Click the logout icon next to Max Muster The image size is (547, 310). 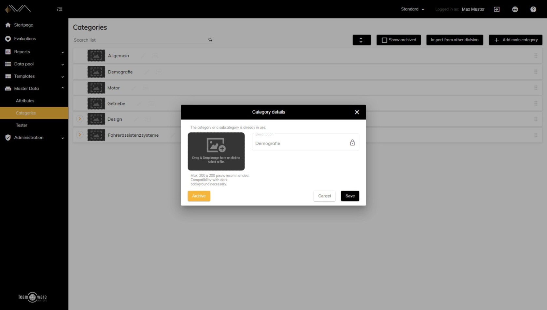[x=497, y=9]
